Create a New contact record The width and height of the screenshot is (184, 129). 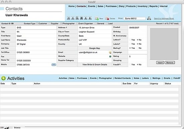tap(99, 18)
